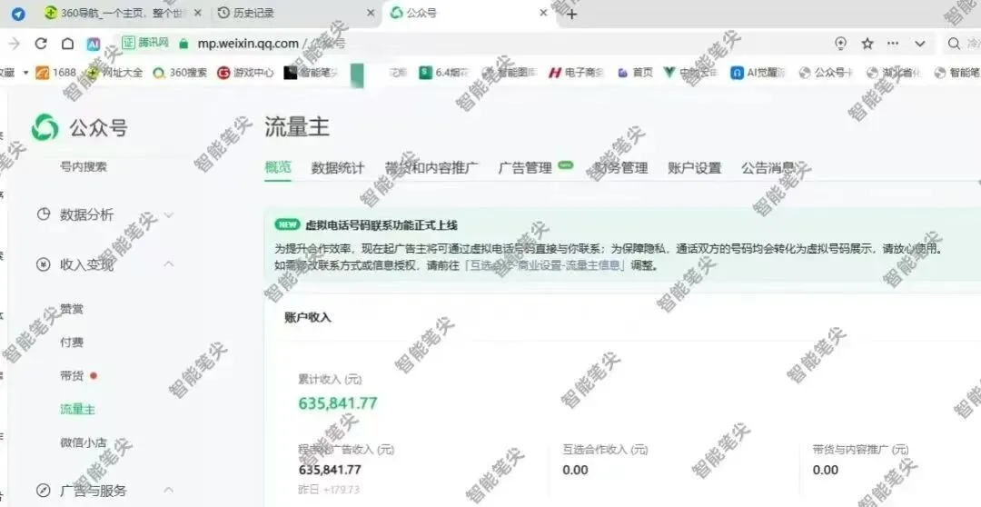This screenshot has width=981, height=507.
Task: Click the 带货与内容推广 value 0.00
Action: 825,470
